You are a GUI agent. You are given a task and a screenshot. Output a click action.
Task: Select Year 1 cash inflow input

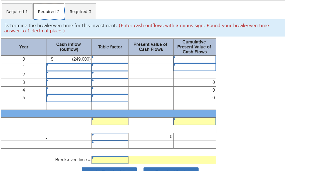coord(69,67)
